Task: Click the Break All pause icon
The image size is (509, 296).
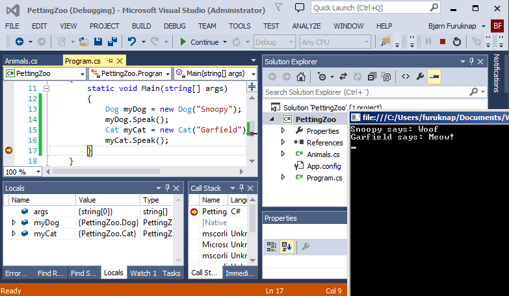Action: click(x=428, y=42)
